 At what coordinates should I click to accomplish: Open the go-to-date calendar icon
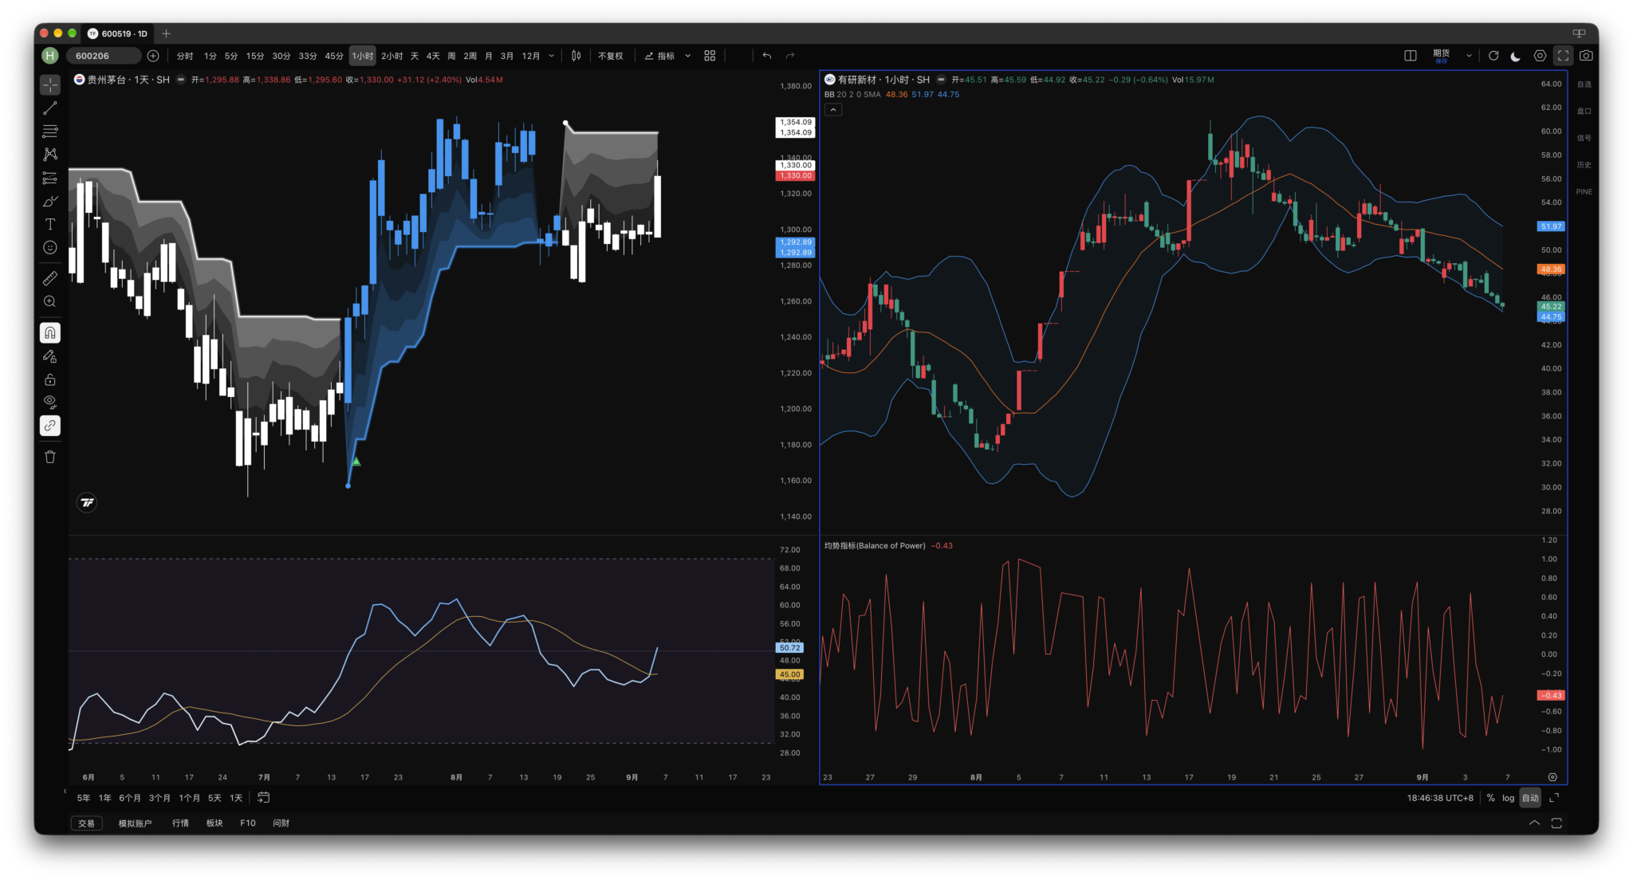pos(264,798)
